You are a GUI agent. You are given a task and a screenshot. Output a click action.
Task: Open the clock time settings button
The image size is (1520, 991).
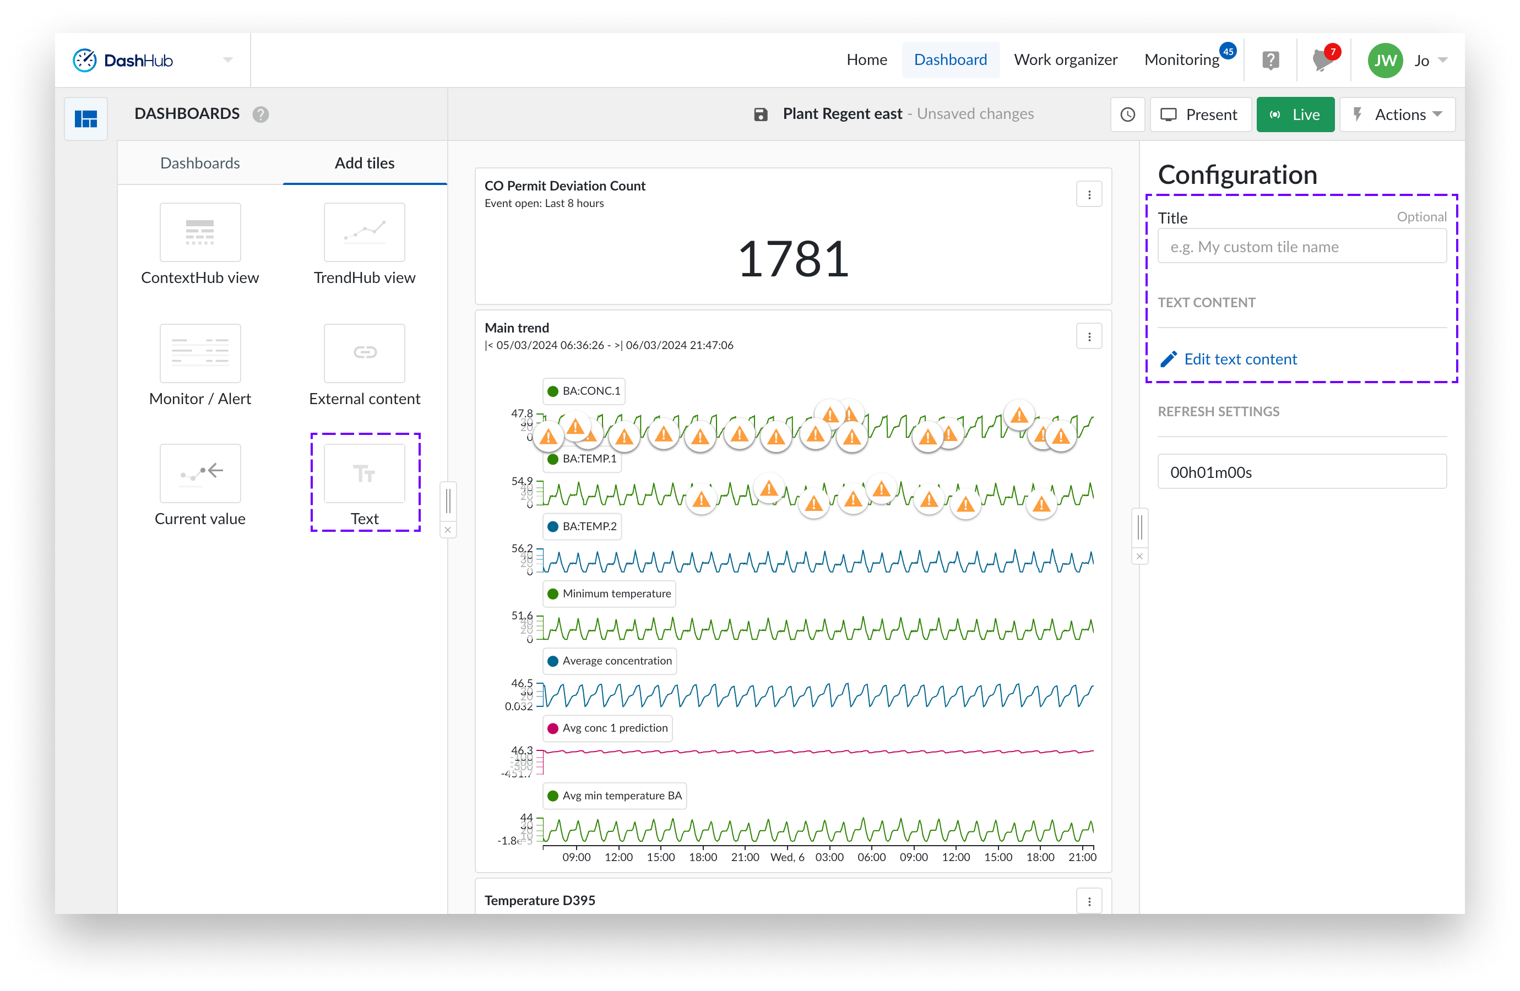click(1128, 115)
